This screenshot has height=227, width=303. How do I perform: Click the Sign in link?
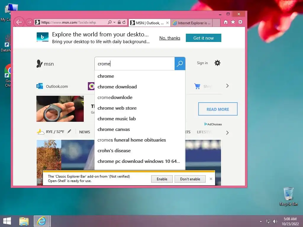202,63
